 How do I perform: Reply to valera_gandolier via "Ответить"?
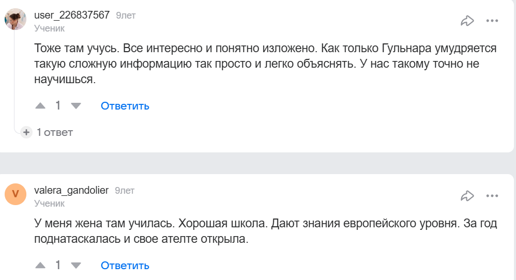pyautogui.click(x=125, y=266)
